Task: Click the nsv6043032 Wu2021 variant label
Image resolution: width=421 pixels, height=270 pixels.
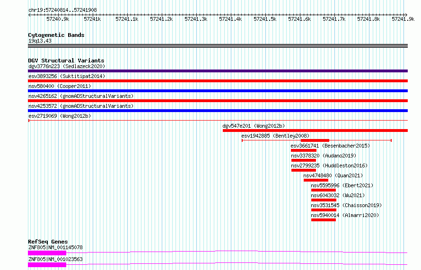Action: point(338,195)
